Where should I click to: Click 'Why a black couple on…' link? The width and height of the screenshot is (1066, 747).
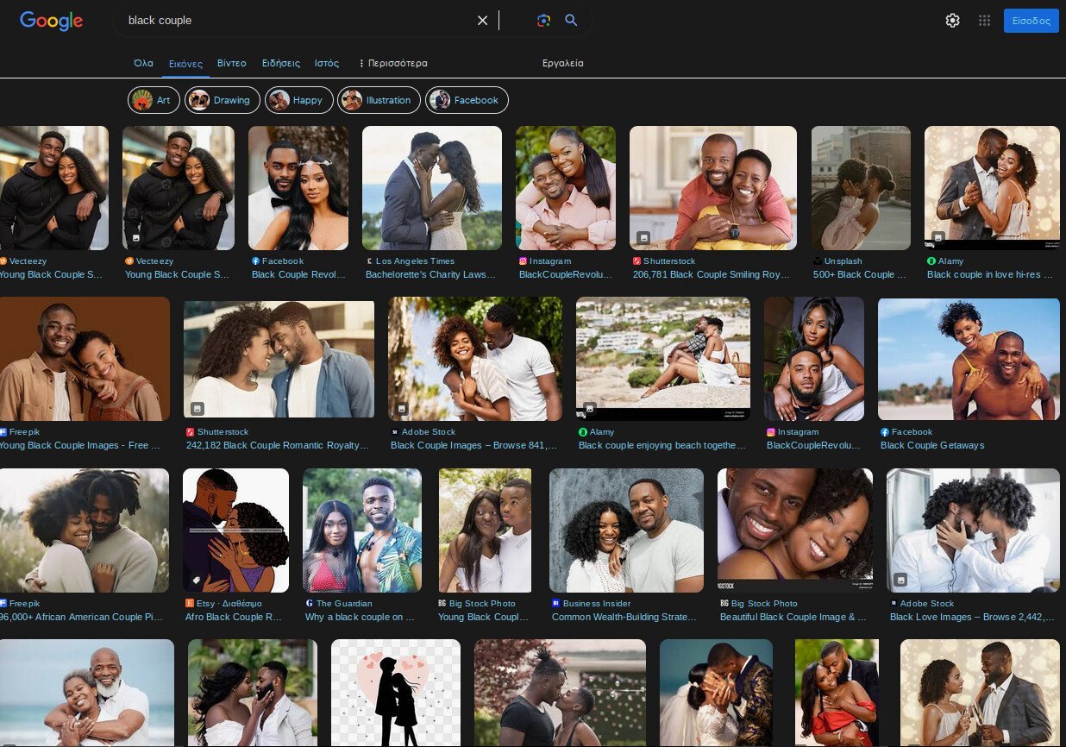tap(360, 617)
